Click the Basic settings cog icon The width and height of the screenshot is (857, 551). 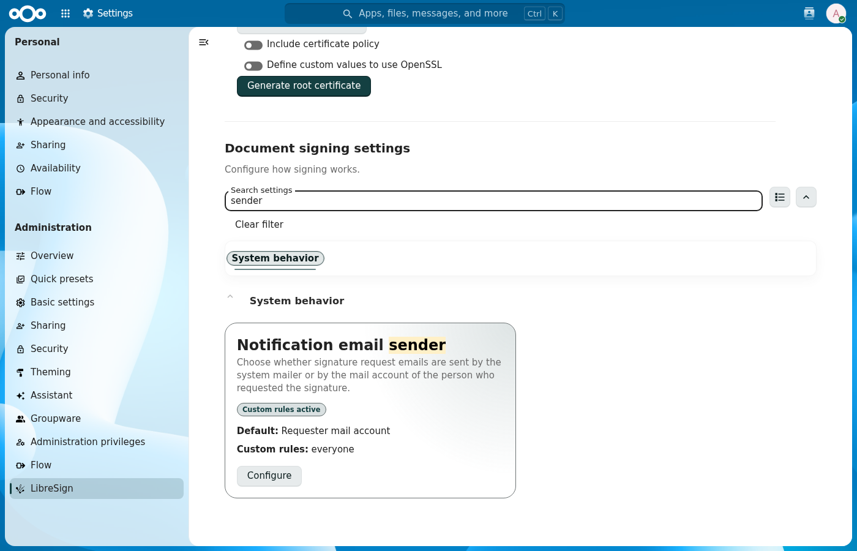point(20,302)
